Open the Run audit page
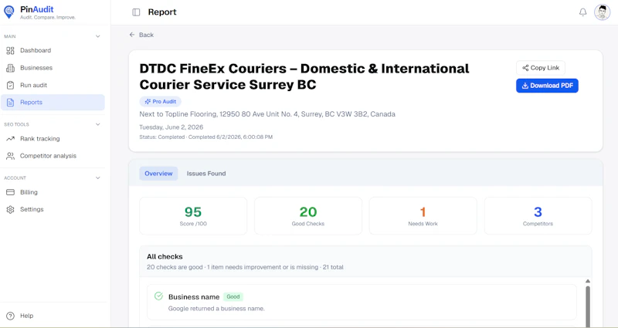The image size is (618, 328). (53, 85)
